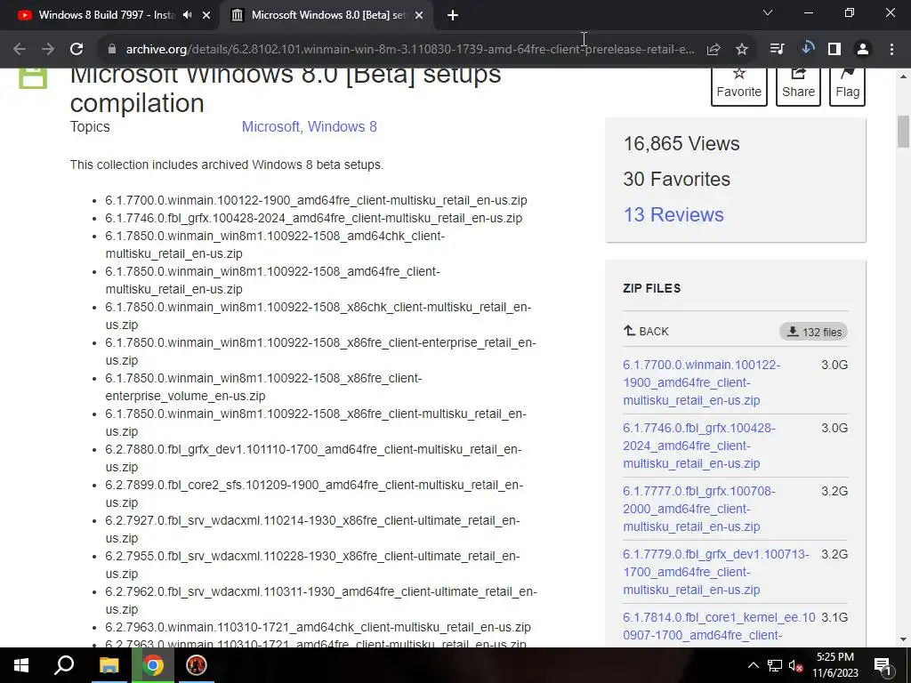This screenshot has height=683, width=911.
Task: Click the 132 files download button
Action: tap(813, 333)
